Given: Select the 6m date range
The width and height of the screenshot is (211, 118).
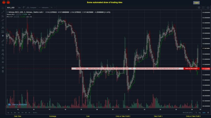Looking at the screenshot, I should coord(15,113).
